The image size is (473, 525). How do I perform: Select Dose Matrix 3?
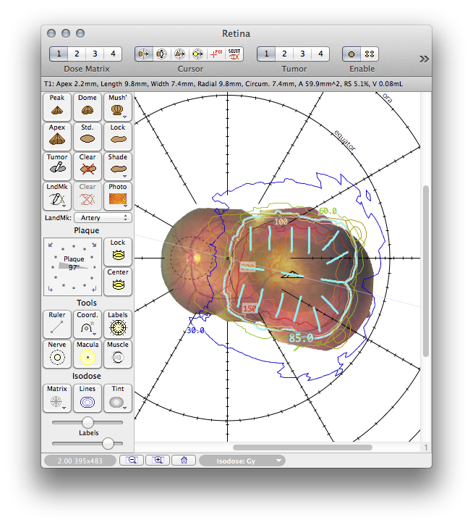[x=95, y=54]
